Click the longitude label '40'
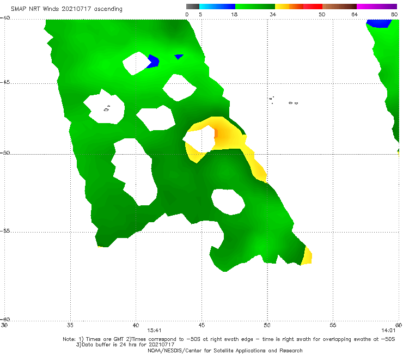 [136, 325]
